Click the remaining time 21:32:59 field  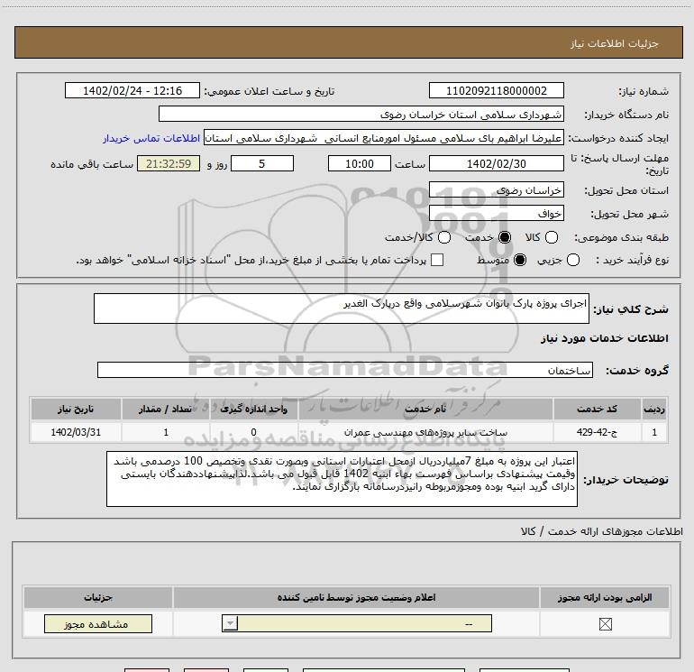click(169, 163)
